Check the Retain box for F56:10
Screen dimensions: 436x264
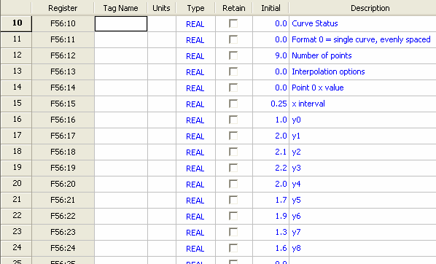[x=233, y=23]
